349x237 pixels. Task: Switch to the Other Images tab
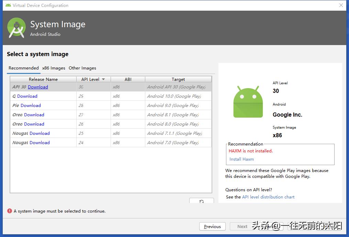click(82, 68)
